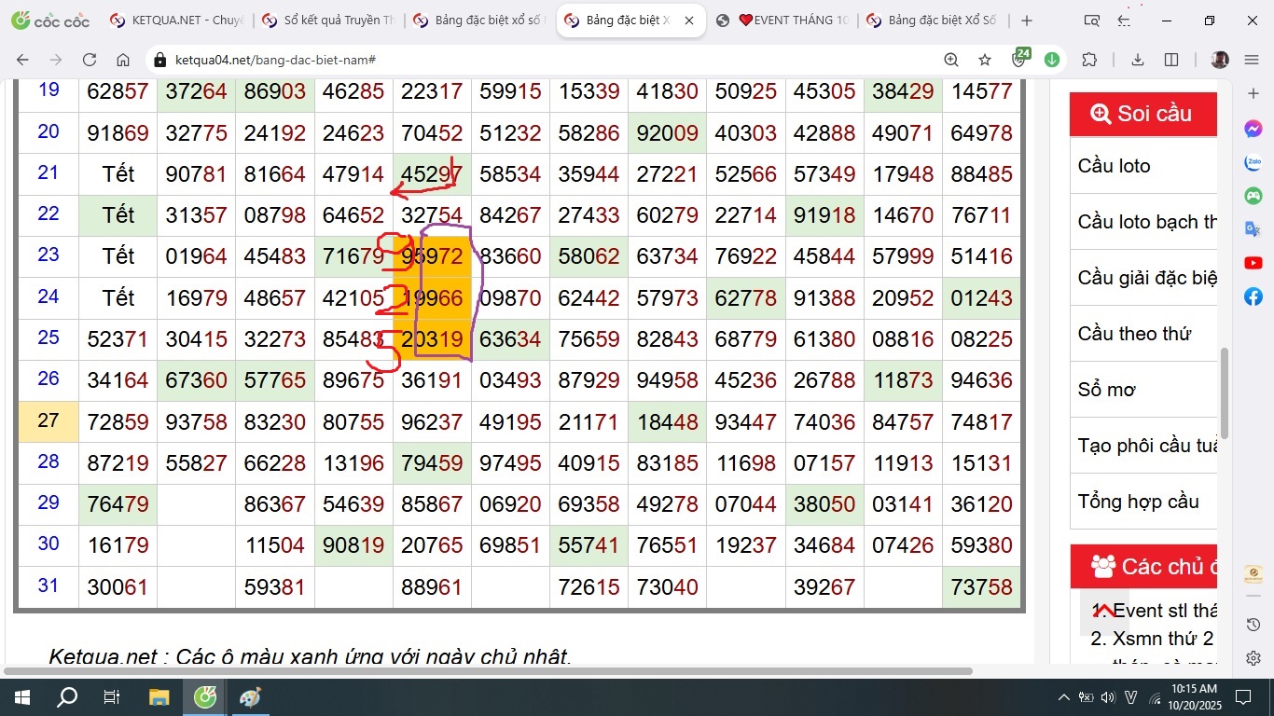Image resolution: width=1274 pixels, height=716 pixels.
Task: Launch YouTube from the sidebar
Action: pyautogui.click(x=1253, y=264)
